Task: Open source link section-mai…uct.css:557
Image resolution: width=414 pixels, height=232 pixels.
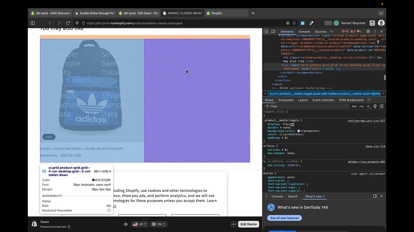Action: click(x=366, y=121)
